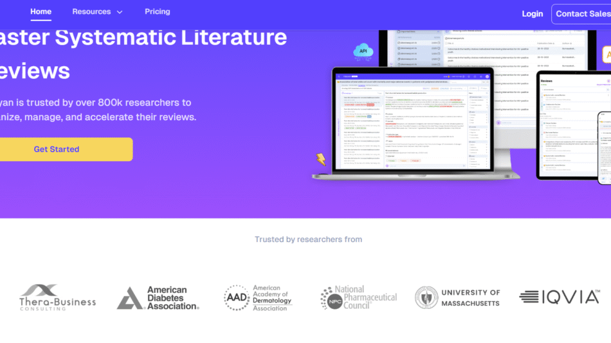This screenshot has width=611, height=343.
Task: Click the yellow lightning bolt icon
Action: point(320,159)
